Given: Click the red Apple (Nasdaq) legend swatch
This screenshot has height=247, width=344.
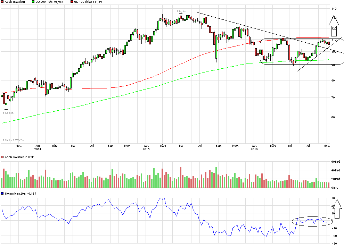Looking at the screenshot, I should coord(2,2).
